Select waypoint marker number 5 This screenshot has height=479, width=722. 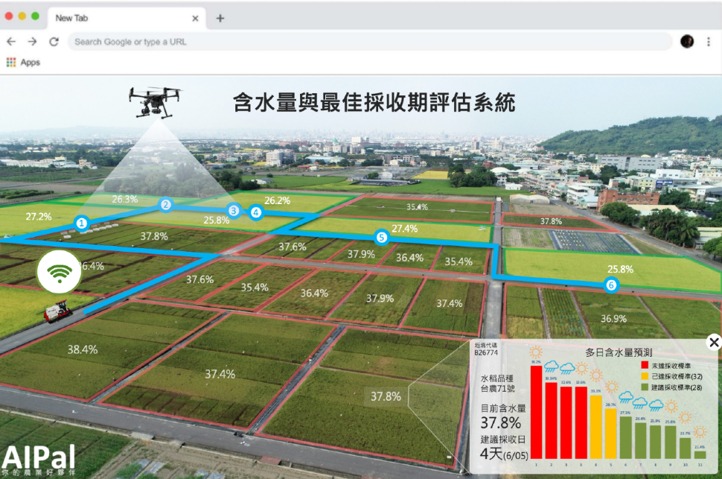pyautogui.click(x=382, y=238)
